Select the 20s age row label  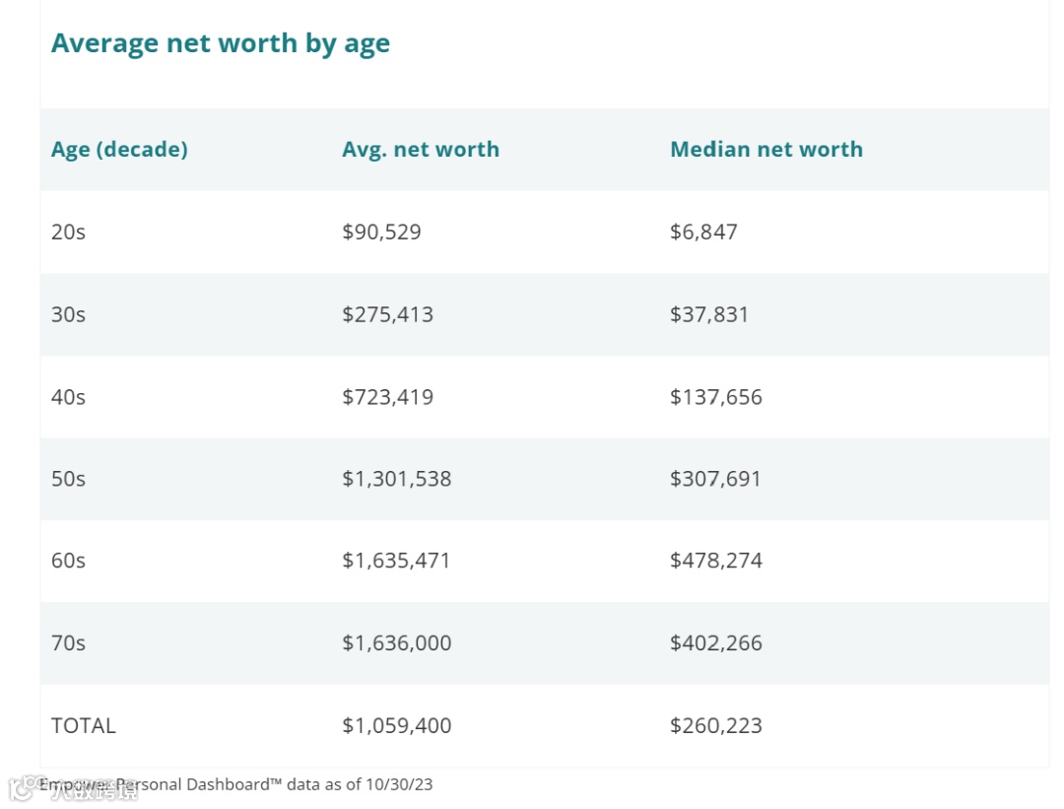(69, 233)
